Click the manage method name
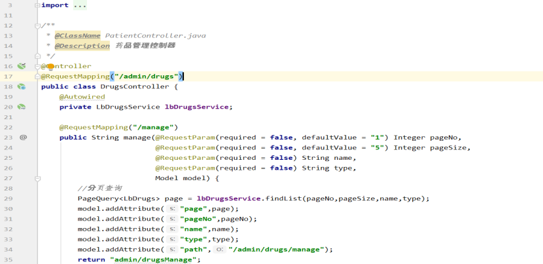The height and width of the screenshot is (264, 543). click(137, 138)
